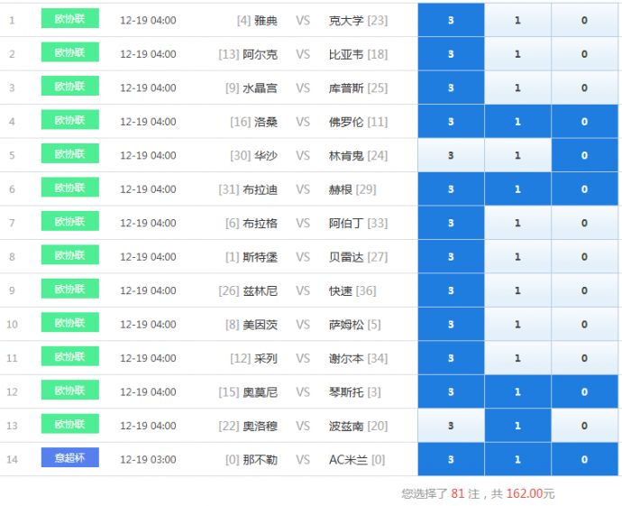Deselect the 0 (away win) option for 布拉迪 vs 赫根
The width and height of the screenshot is (622, 506).
584,189
